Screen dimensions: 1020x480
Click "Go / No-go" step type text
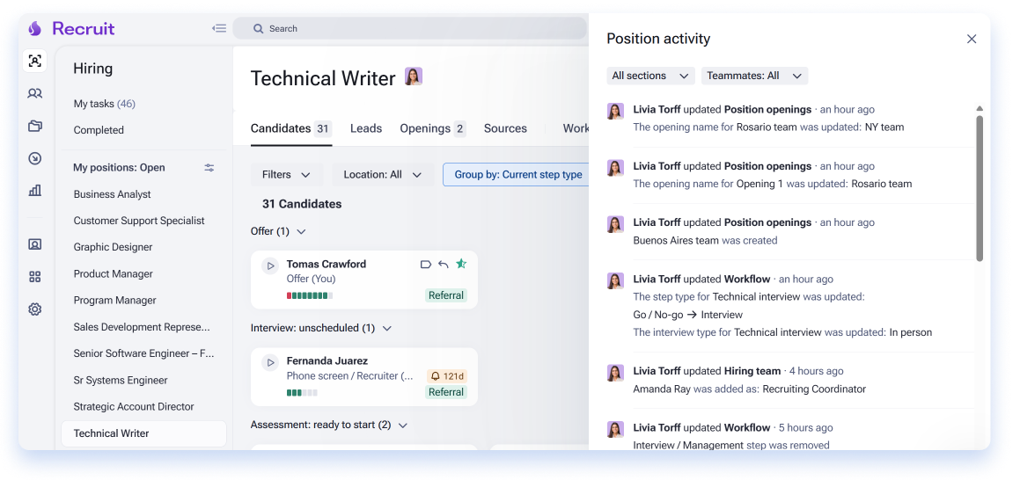658,315
